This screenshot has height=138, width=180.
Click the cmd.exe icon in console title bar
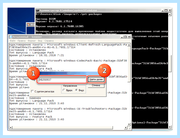(37, 10)
